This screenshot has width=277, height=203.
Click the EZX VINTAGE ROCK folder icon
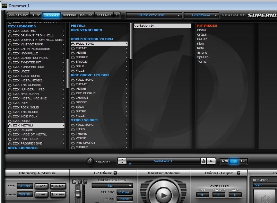[x=10, y=44]
